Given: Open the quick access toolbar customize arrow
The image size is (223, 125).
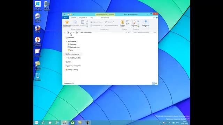Looking at the screenshot, I should pos(74,15).
